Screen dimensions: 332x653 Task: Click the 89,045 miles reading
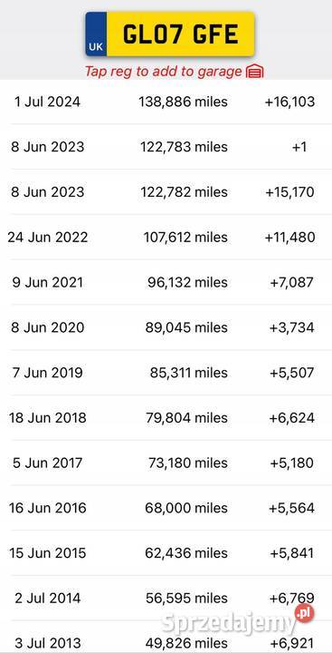coord(186,327)
